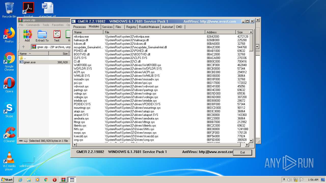Switch to Rootkit/Malware tab in GMER
This screenshot has width=326, height=183.
pos(149,27)
